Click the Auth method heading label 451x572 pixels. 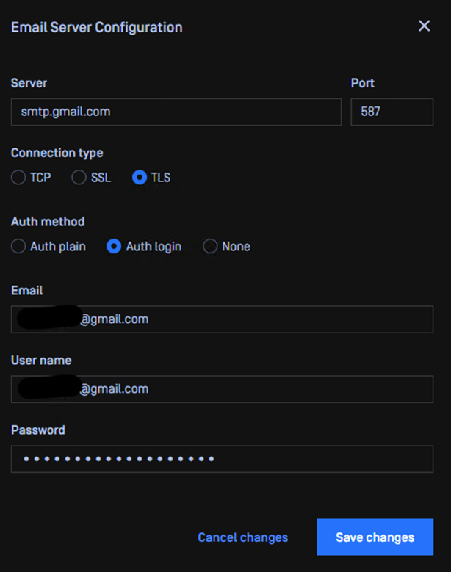click(48, 222)
